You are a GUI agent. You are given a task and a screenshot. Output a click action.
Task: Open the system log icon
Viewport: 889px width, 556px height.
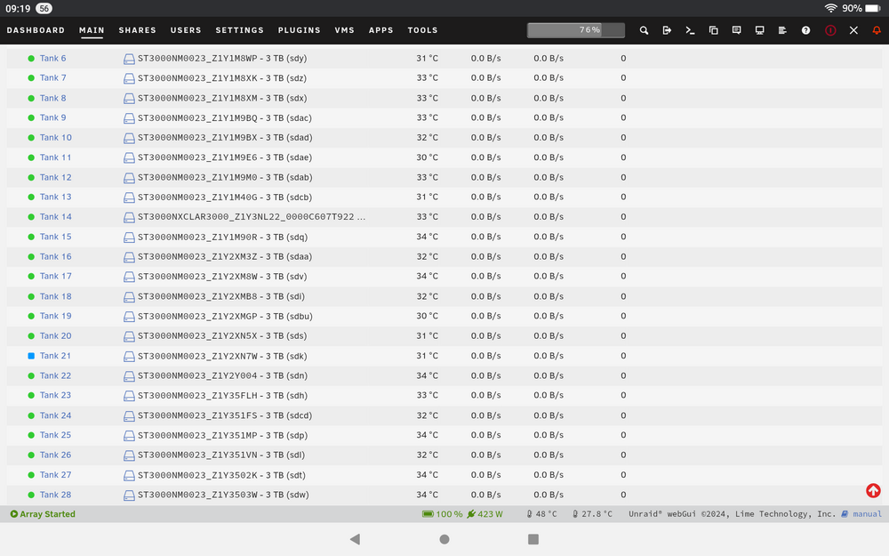point(782,30)
